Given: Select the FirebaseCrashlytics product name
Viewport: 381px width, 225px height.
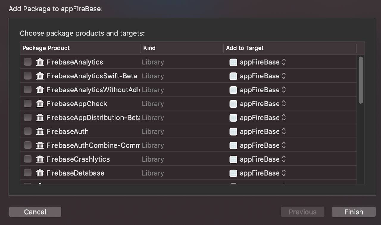Looking at the screenshot, I should (x=78, y=159).
